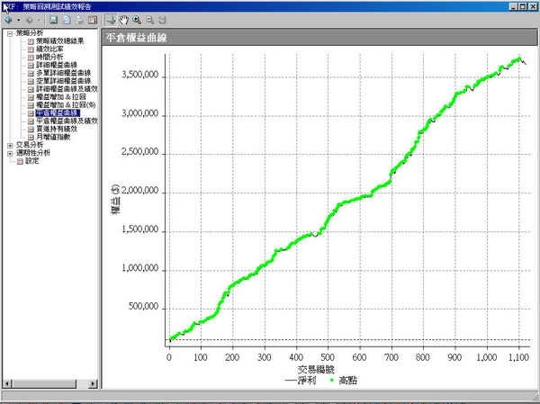540x404 pixels.
Task: Select highlighted 平倉權益曲線 tree item
Action: 58,112
